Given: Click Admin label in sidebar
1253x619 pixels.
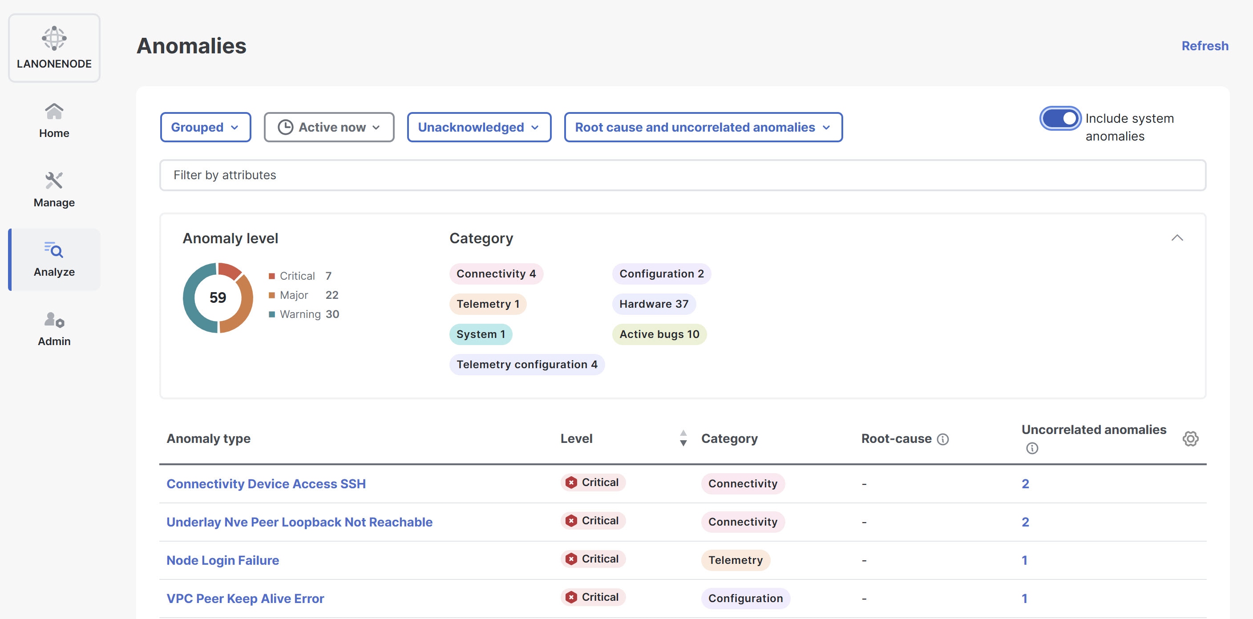Looking at the screenshot, I should 54,342.
